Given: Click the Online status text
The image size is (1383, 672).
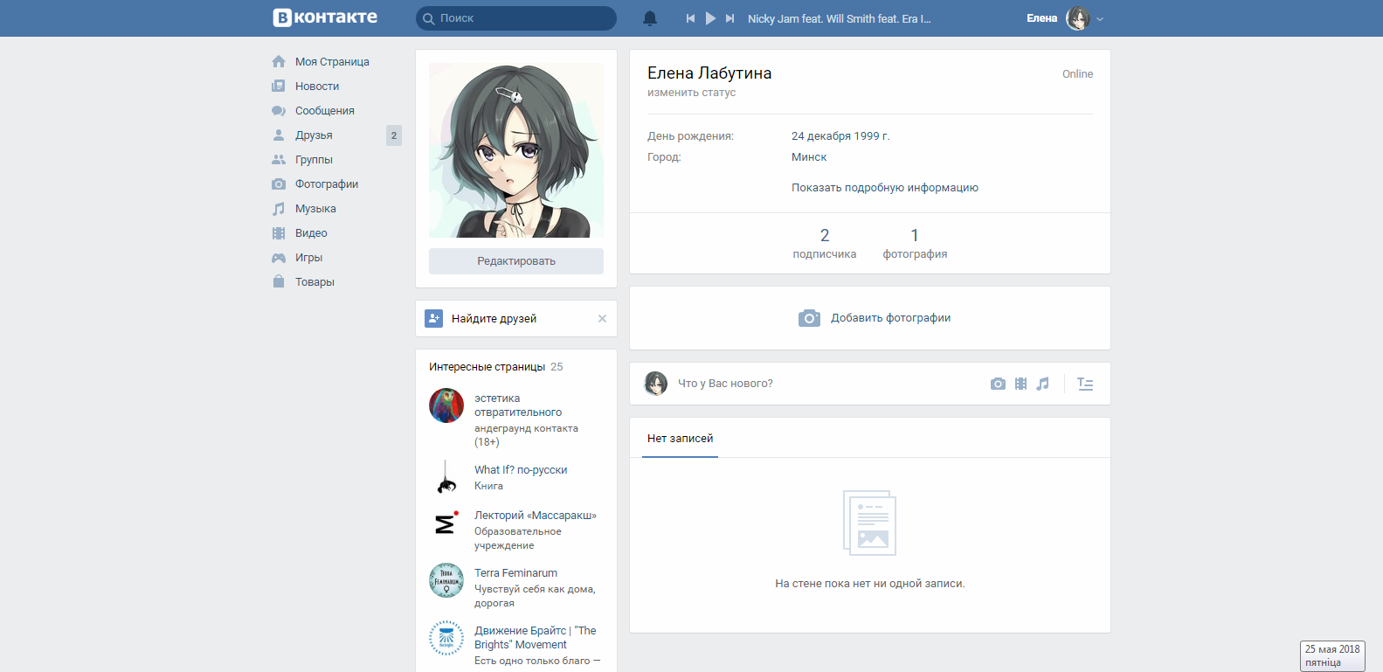Looking at the screenshot, I should tap(1077, 74).
